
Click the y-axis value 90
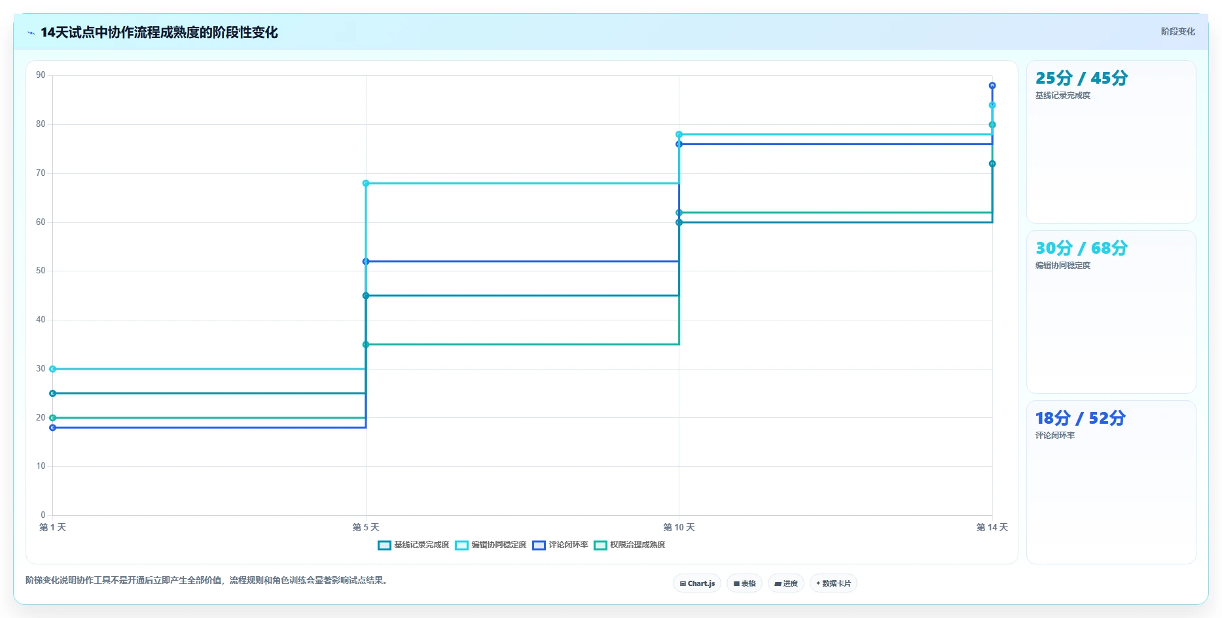click(41, 75)
